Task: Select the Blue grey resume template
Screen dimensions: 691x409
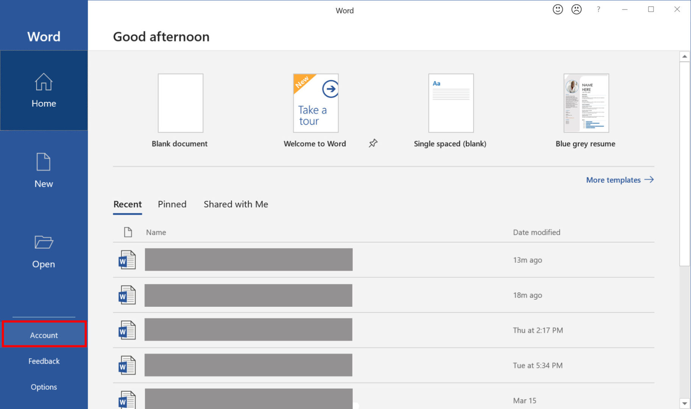Action: click(585, 103)
